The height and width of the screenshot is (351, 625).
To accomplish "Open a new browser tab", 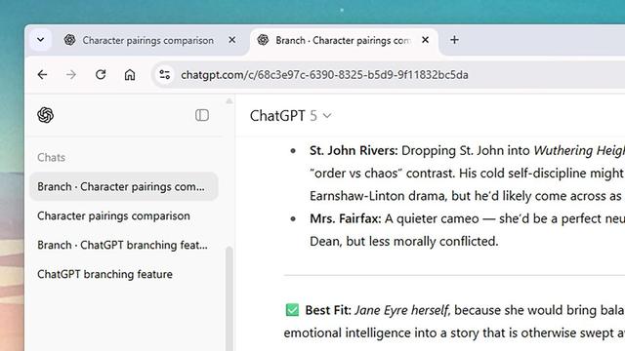I will pyautogui.click(x=454, y=40).
